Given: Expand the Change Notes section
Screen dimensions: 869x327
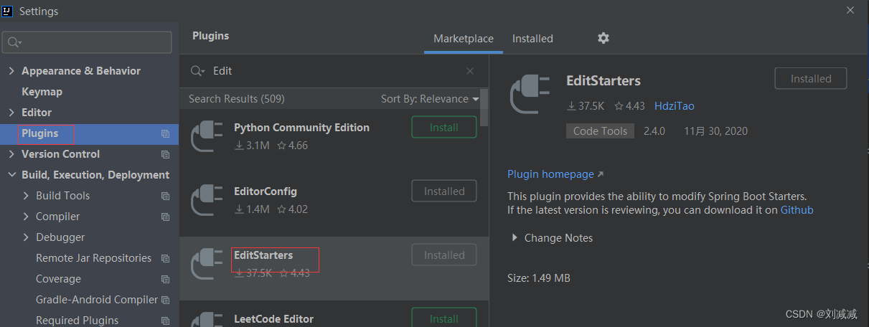Looking at the screenshot, I should point(514,238).
